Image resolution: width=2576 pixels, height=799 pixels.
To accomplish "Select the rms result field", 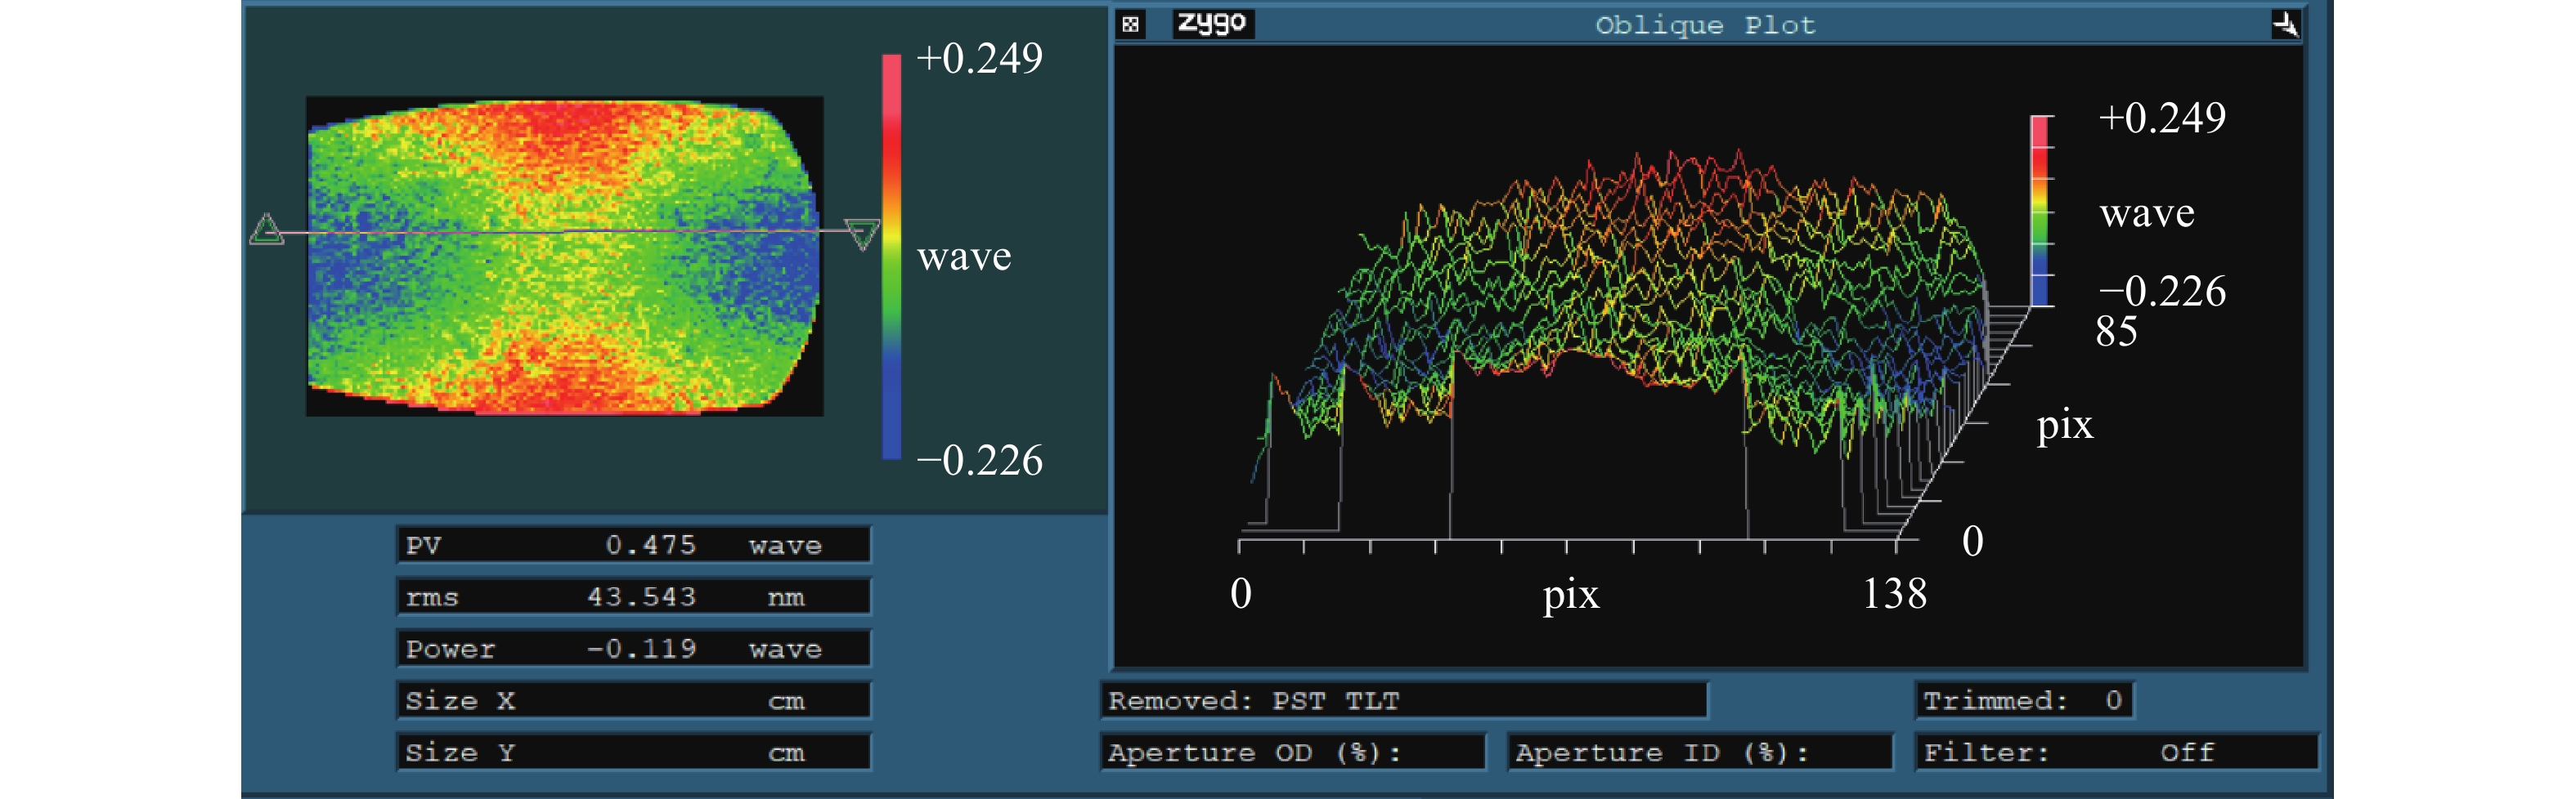I will click(x=633, y=597).
